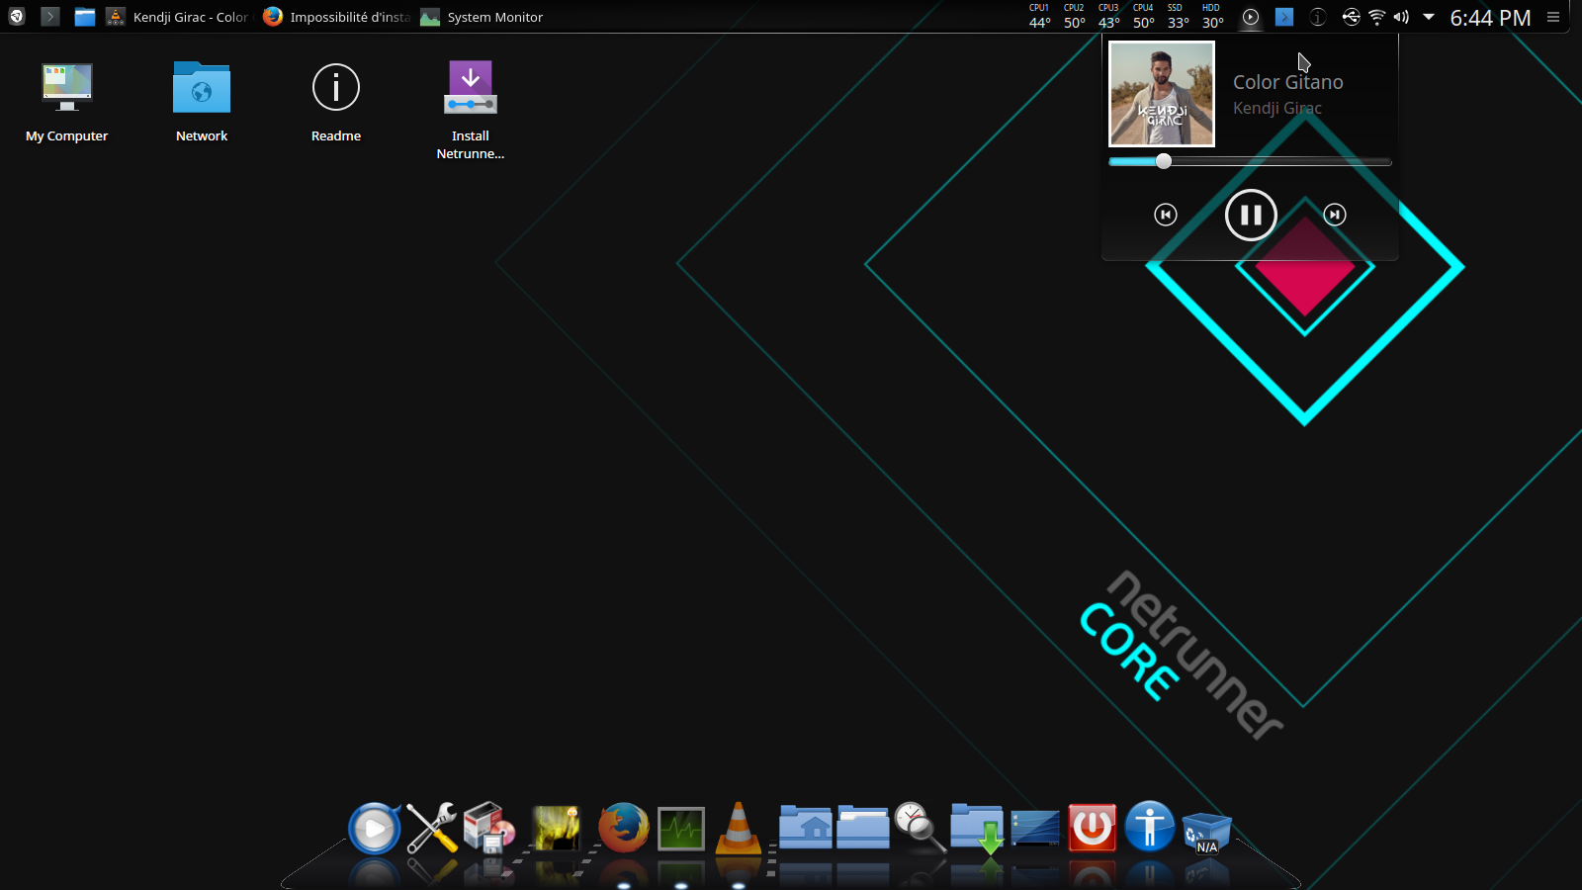Click the Color Gitano song title
The width and height of the screenshot is (1582, 890).
coord(1287,82)
